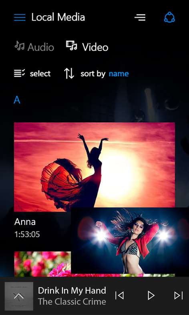Open the hamburger navigation menu
The image size is (189, 315).
20,18
